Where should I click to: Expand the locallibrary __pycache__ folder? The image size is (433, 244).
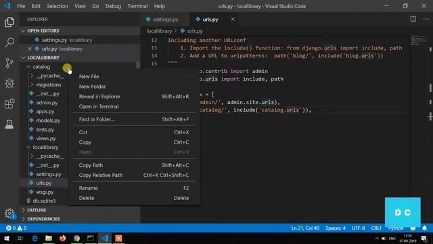click(32, 156)
